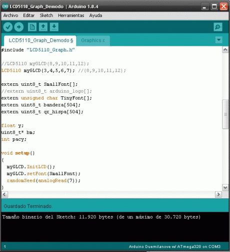Open the Archivo menu
Image resolution: width=230 pixels, height=252 pixels.
(x=10, y=15)
